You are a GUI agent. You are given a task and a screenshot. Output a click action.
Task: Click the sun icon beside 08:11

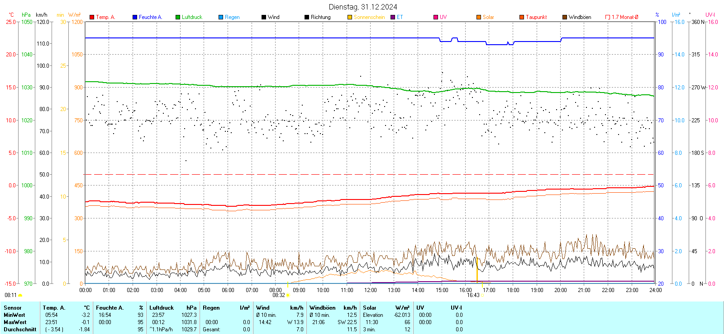pyautogui.click(x=20, y=295)
